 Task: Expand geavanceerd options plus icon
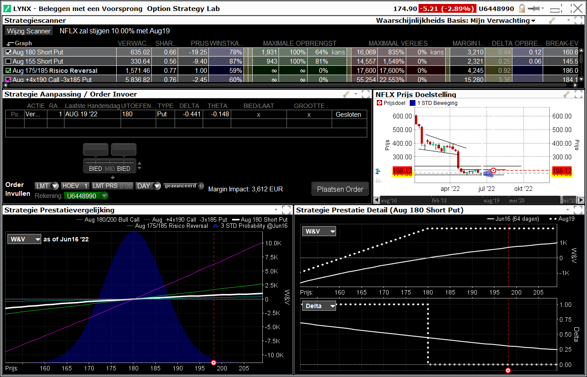201,186
